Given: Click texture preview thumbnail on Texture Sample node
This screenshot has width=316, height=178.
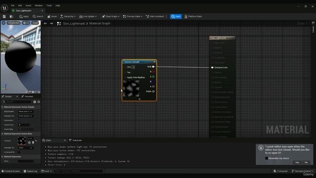Looking at the screenshot, I should [x=131, y=89].
